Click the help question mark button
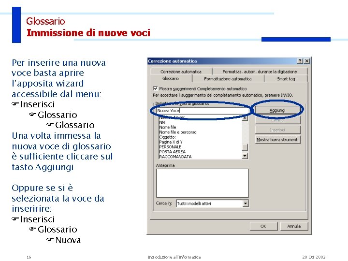 pos(300,61)
